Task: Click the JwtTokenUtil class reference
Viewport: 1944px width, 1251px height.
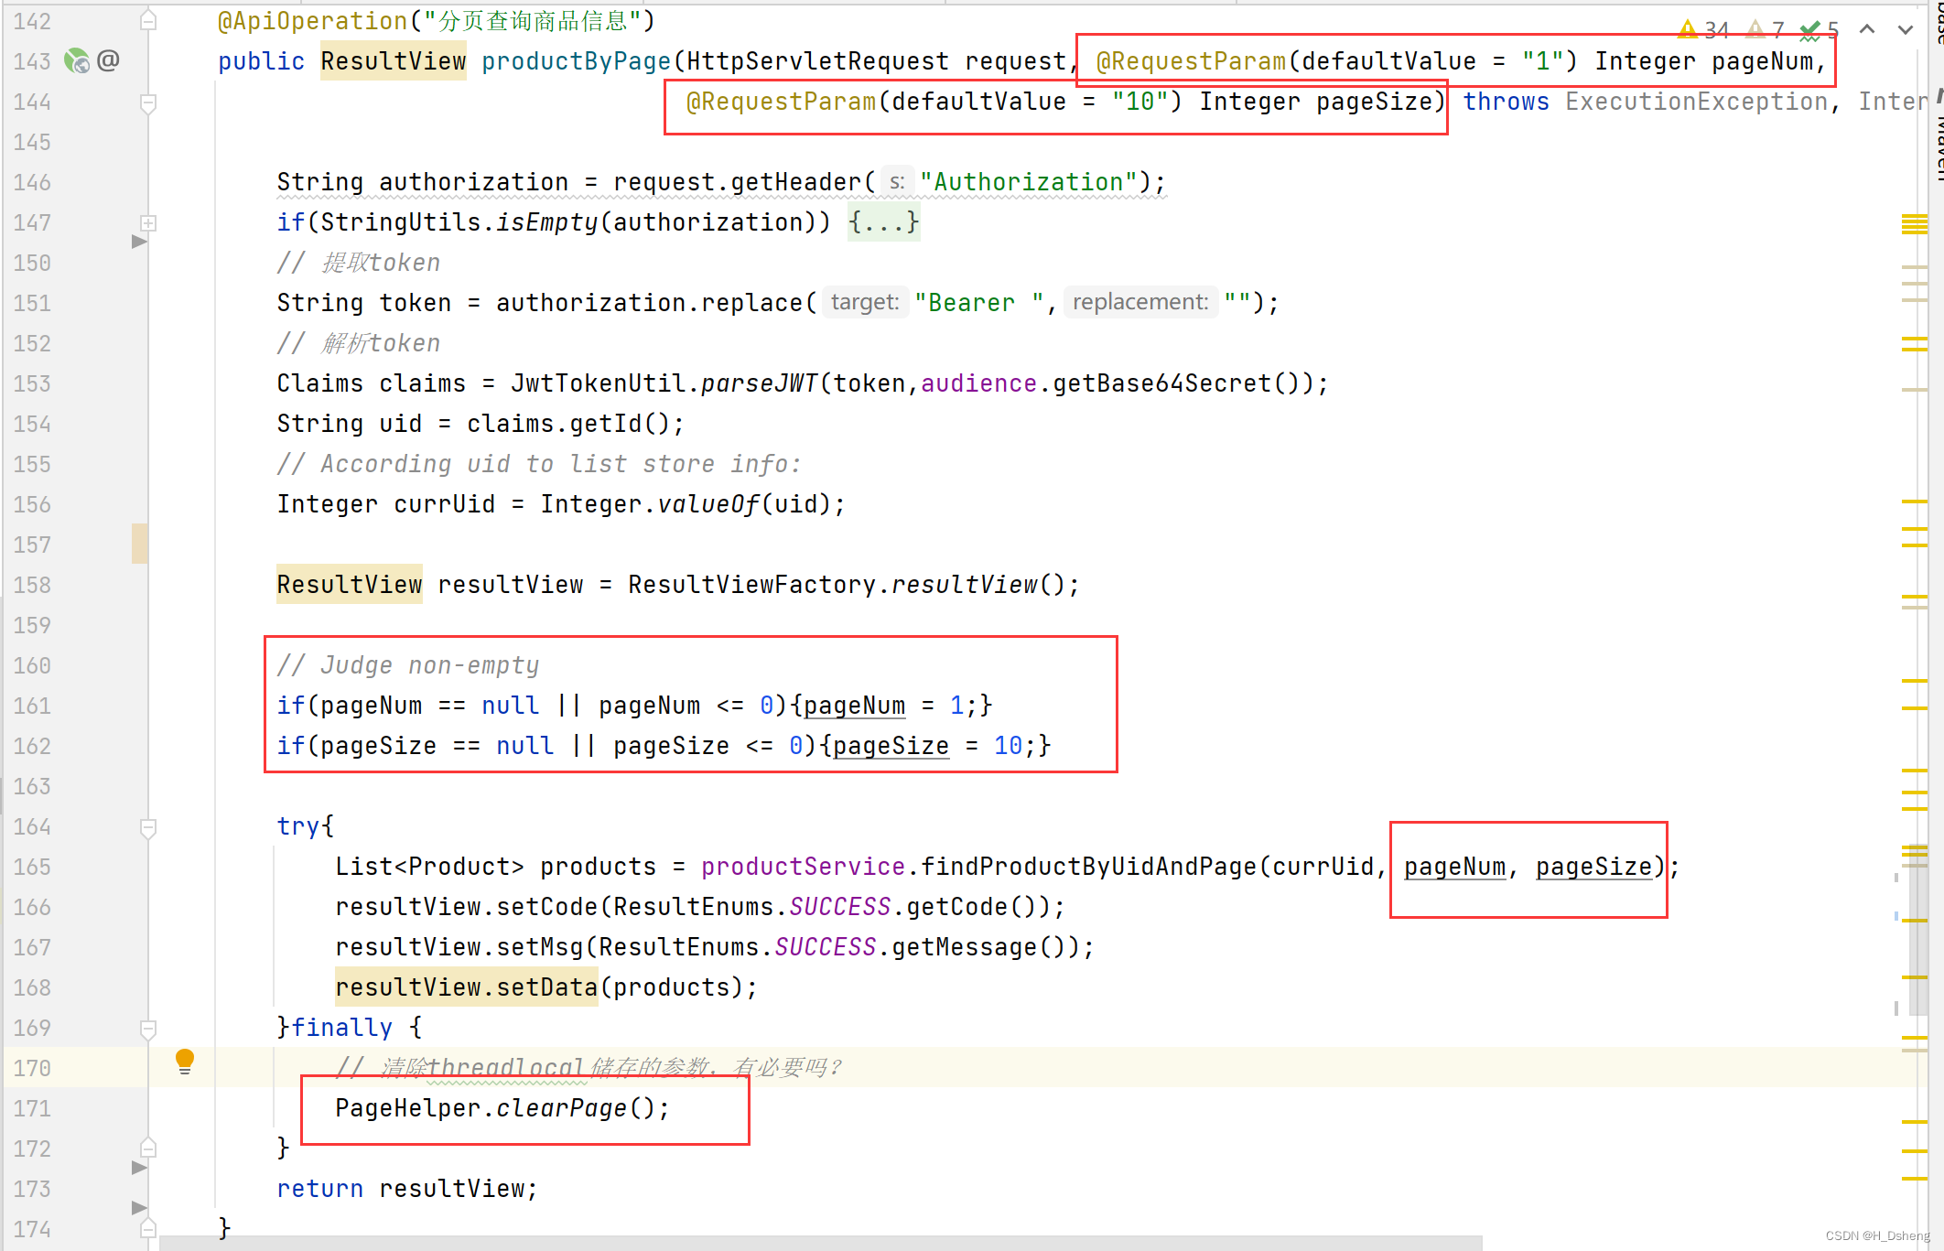Action: (x=598, y=383)
